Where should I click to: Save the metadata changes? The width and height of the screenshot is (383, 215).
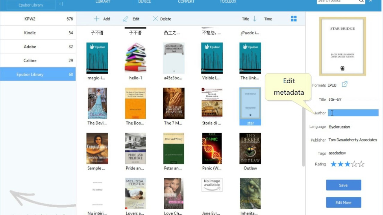(x=344, y=185)
